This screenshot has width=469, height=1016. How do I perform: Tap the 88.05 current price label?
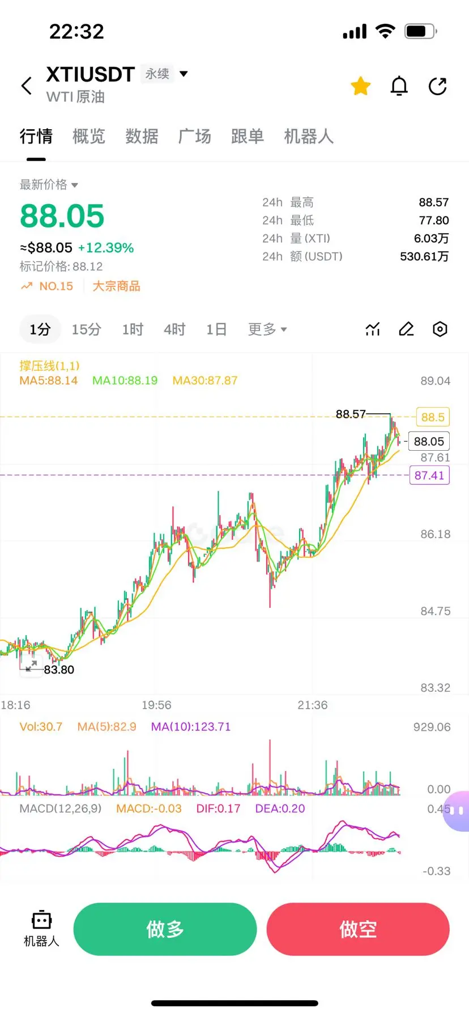[x=429, y=441]
